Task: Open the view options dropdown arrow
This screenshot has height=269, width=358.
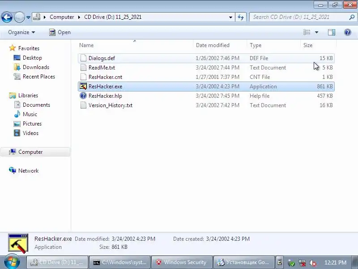Action: point(317,32)
